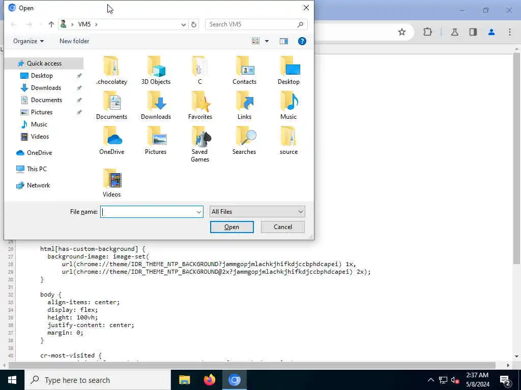Expand VM5 path chevron in address bar

click(x=96, y=24)
